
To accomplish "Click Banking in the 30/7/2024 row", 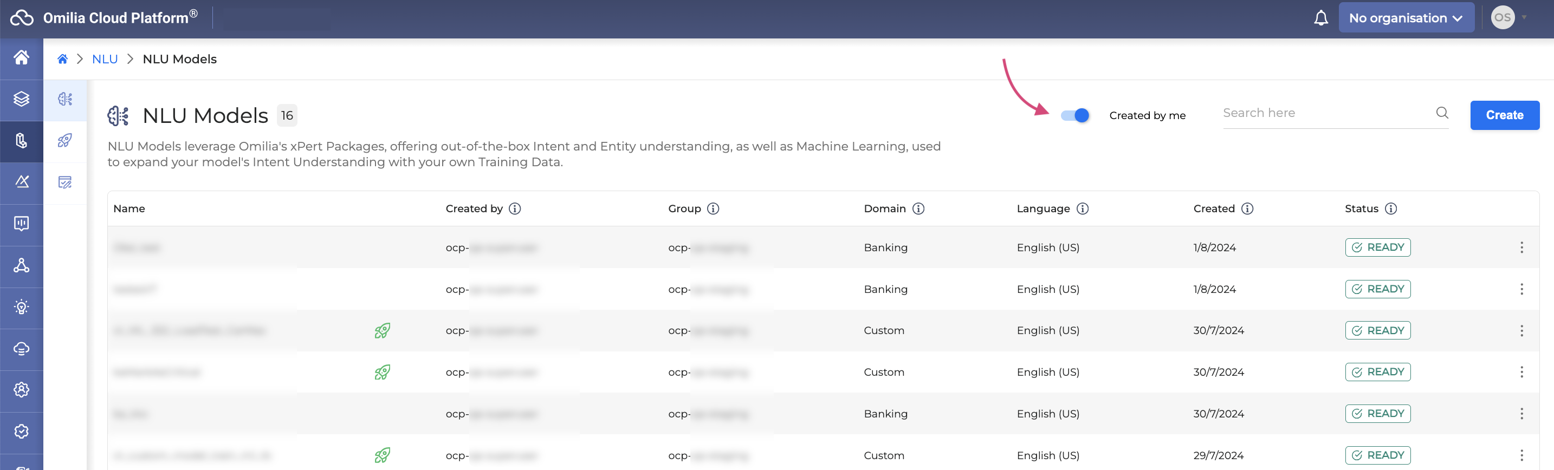I will click(x=885, y=414).
